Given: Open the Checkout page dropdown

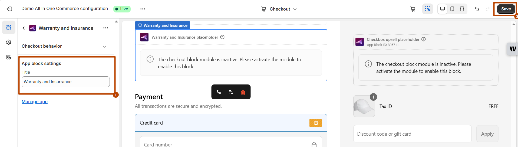Looking at the screenshot, I should point(279,9).
